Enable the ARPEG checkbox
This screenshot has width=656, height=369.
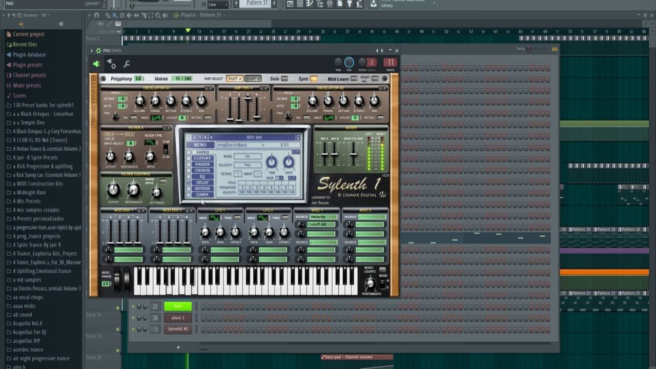(189, 152)
